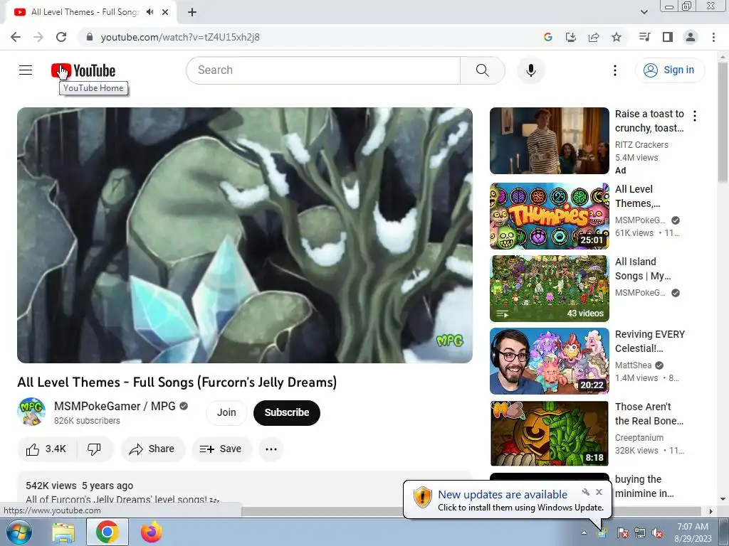Open Action Center flag tray icon

coord(622,533)
